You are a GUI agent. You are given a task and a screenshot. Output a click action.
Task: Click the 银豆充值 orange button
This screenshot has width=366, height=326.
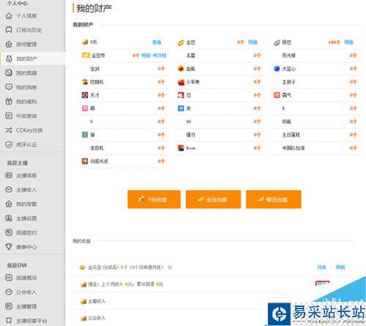pos(274,200)
